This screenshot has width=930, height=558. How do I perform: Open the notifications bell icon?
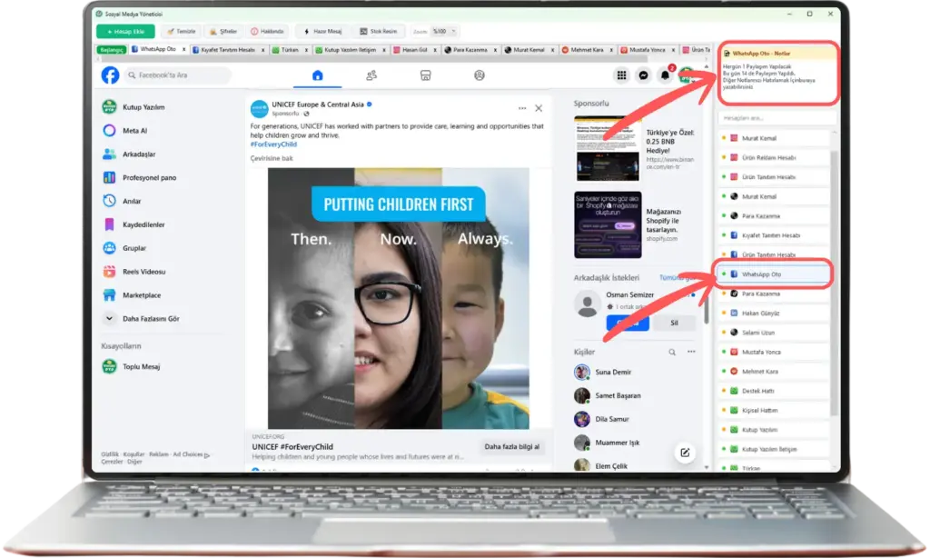665,75
